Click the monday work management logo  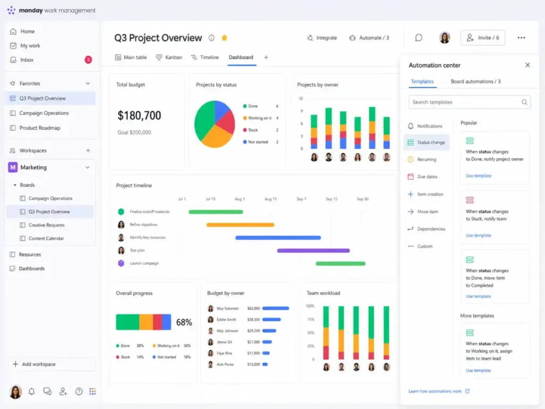coord(52,11)
